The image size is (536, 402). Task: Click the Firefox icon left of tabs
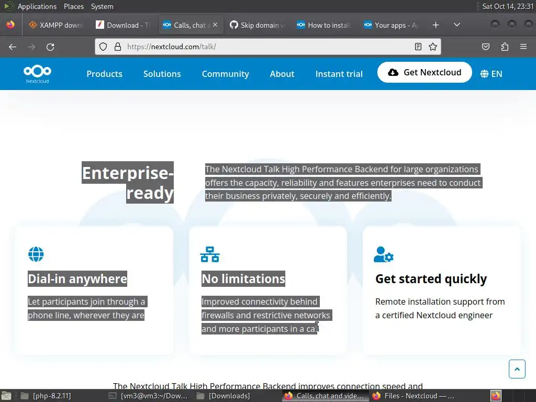pyautogui.click(x=10, y=25)
